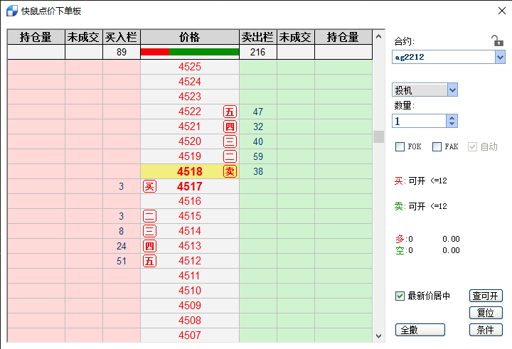Click the 买入栏 column header
The height and width of the screenshot is (349, 512).
[121, 37]
